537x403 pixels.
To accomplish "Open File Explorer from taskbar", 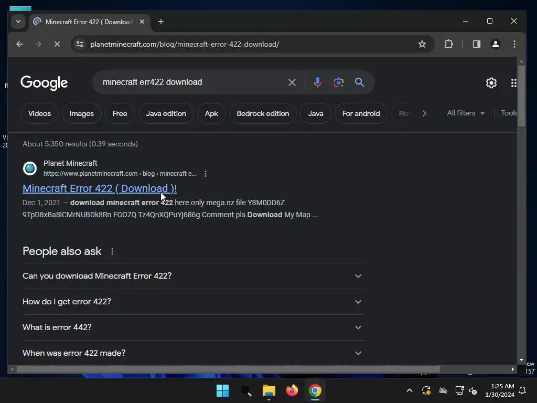I will tap(269, 390).
